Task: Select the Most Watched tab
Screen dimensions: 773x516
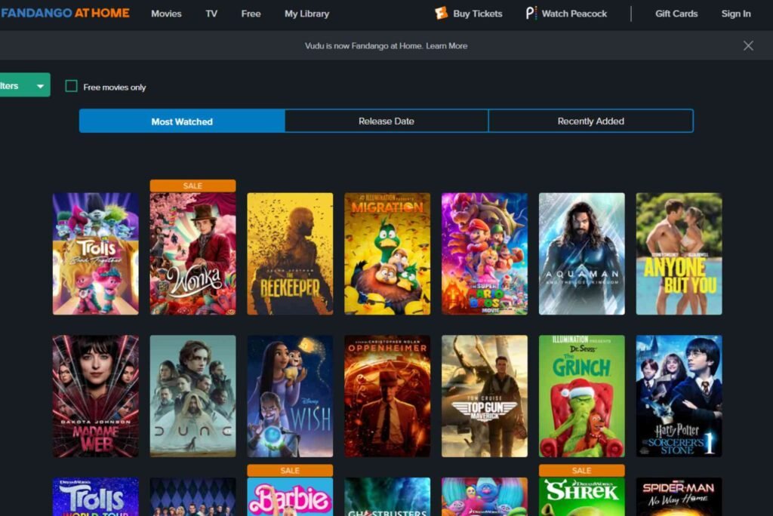Action: point(182,121)
